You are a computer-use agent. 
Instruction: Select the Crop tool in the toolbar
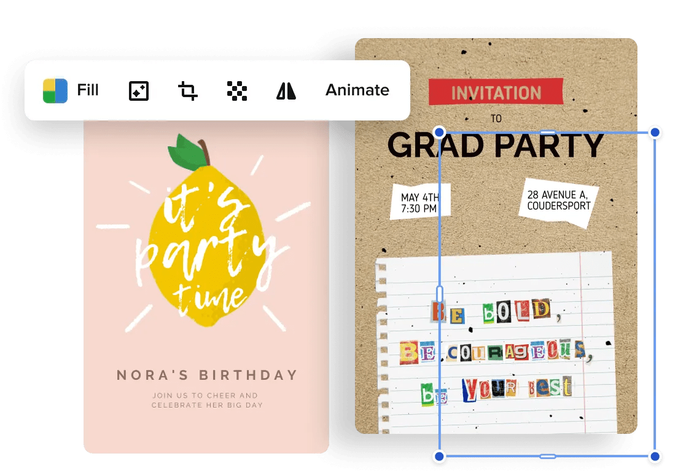187,90
